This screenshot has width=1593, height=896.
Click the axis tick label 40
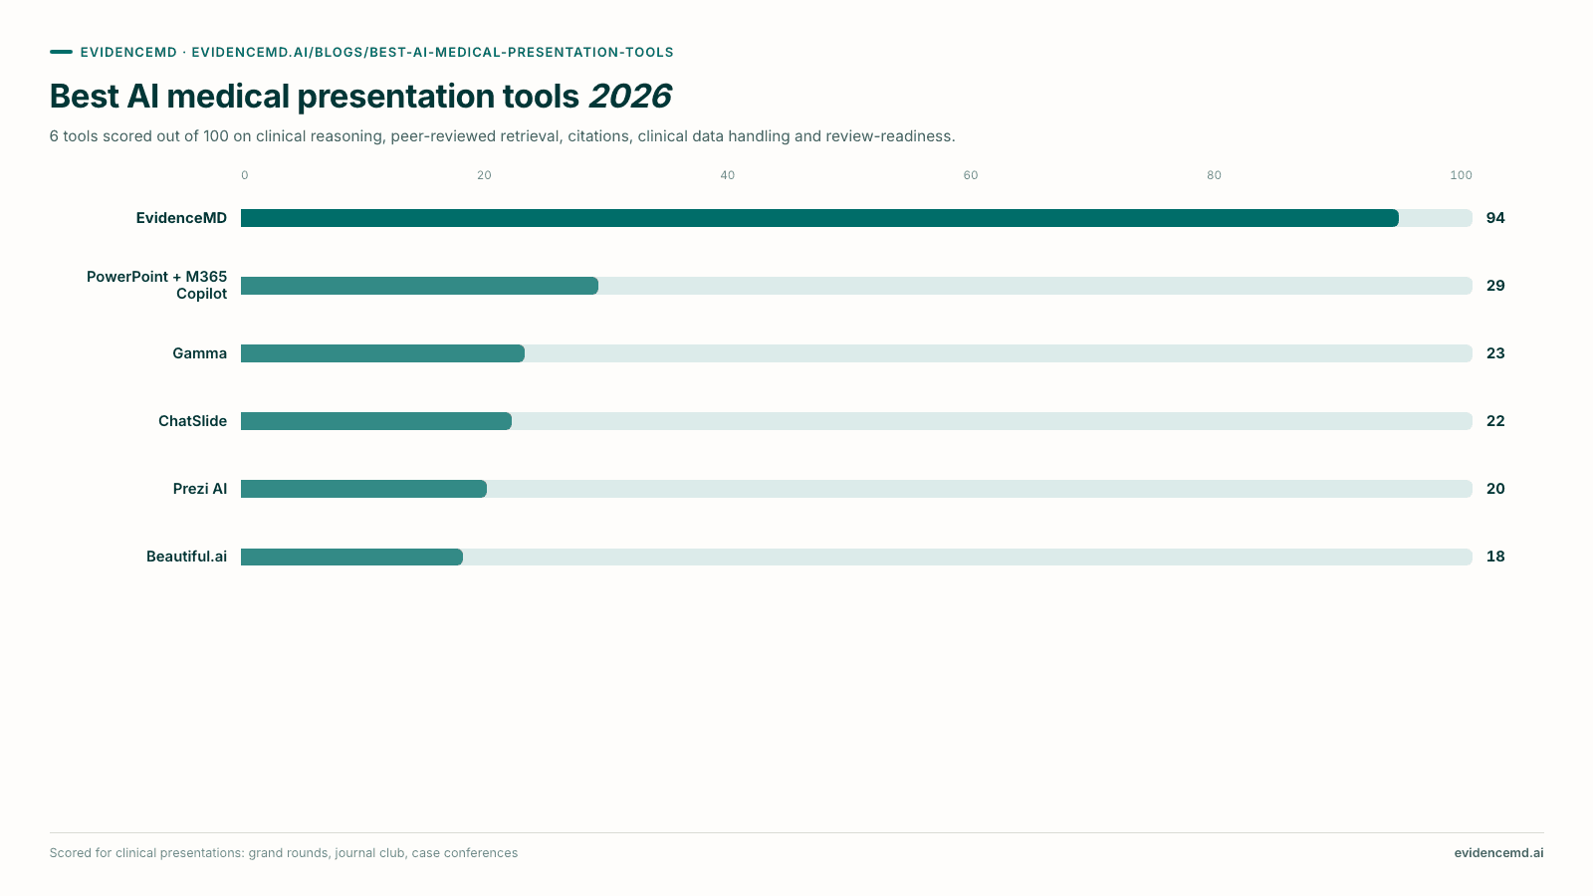coord(728,175)
